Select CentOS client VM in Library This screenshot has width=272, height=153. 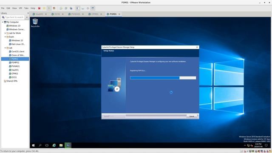tap(17, 51)
